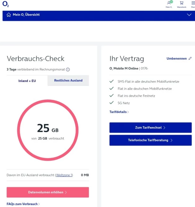
Task: Click the 'Ihr Vertrag' heading
Action: (127, 59)
